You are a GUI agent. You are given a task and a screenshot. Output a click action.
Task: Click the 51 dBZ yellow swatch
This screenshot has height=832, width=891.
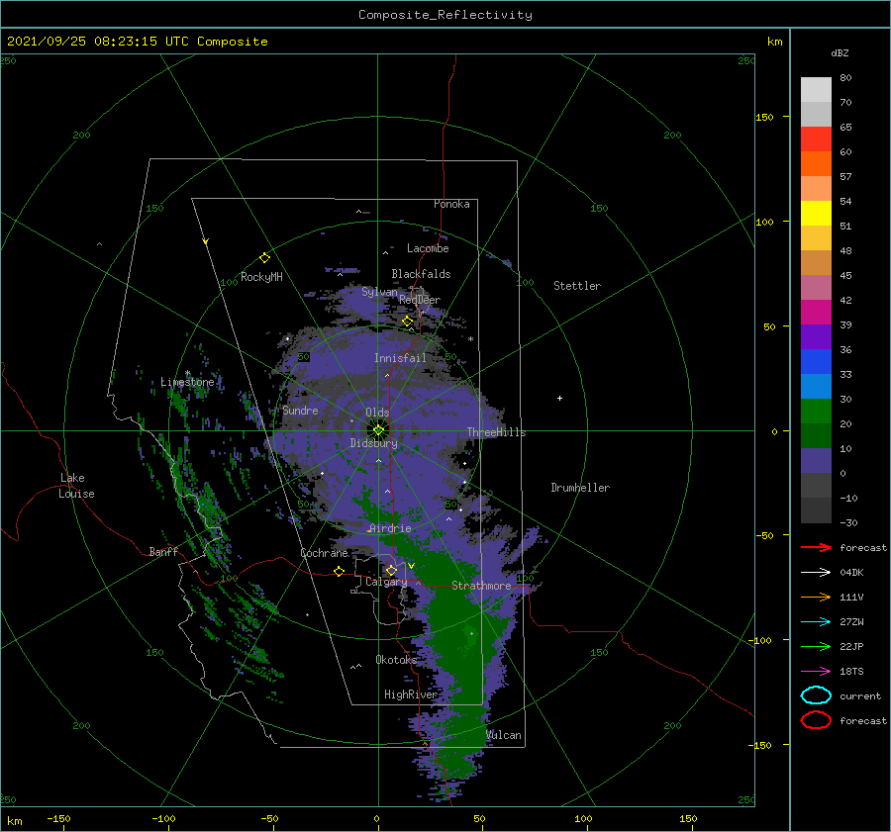(x=816, y=214)
